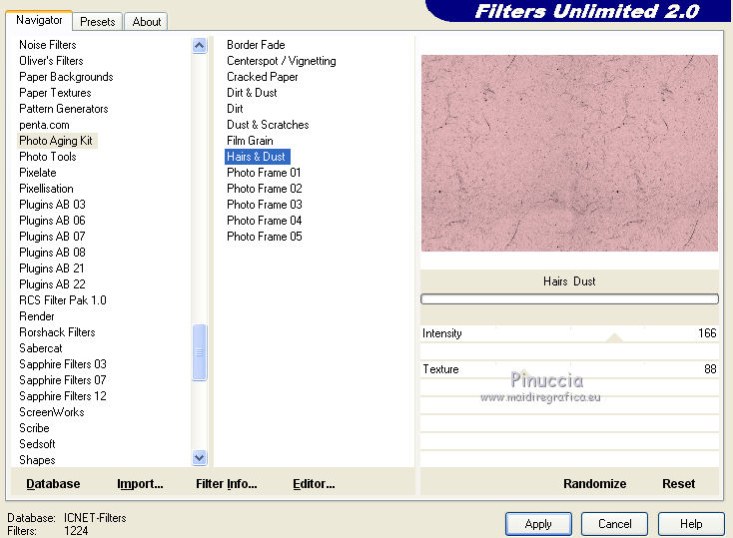Select Cracked Paper filter
The height and width of the screenshot is (538, 733).
pyautogui.click(x=262, y=77)
